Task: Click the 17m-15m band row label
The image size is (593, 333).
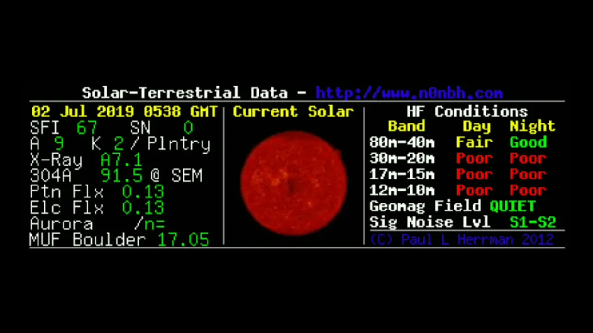Action: click(x=402, y=174)
